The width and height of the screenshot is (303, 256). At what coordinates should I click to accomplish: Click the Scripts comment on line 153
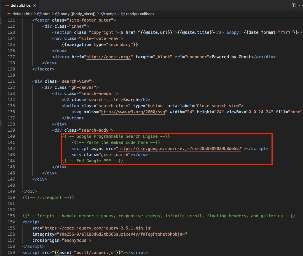(x=159, y=216)
